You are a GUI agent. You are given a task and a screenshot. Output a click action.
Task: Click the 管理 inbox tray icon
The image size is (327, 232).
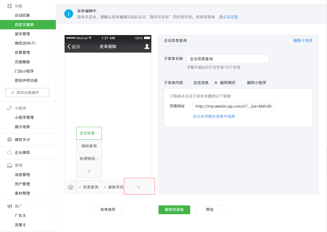pyautogui.click(x=10, y=165)
